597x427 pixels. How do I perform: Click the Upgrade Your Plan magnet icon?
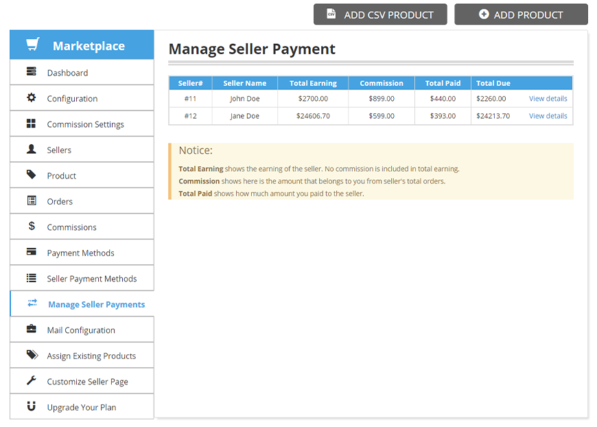point(31,406)
